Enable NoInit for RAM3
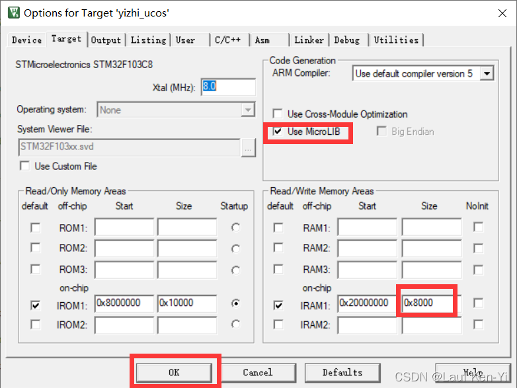 [x=478, y=270]
